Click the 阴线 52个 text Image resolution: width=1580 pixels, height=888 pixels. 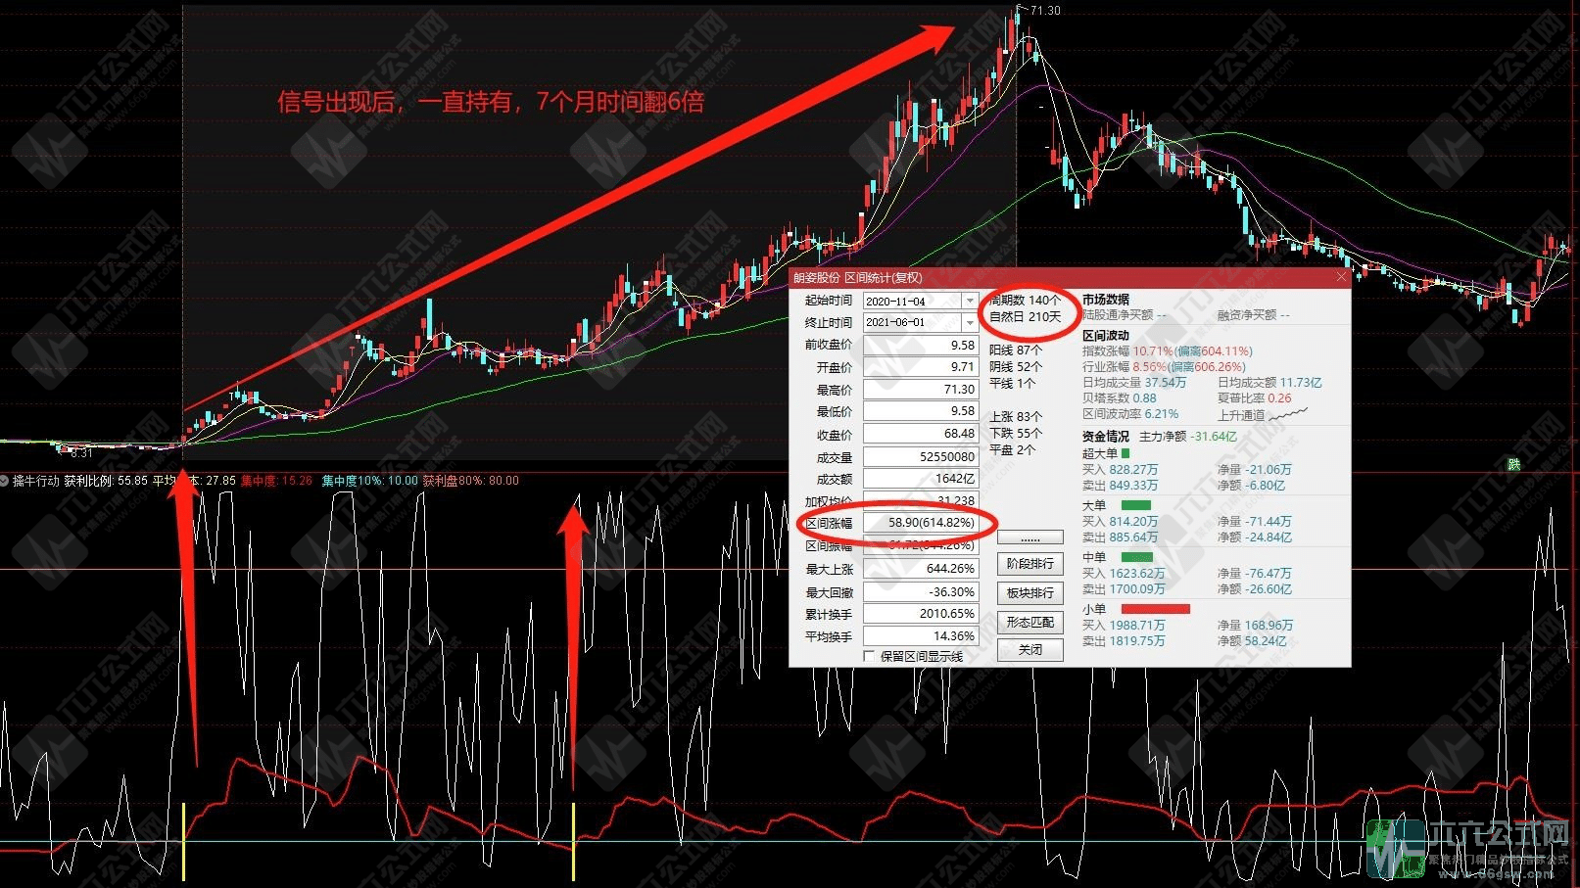[x=1016, y=366]
